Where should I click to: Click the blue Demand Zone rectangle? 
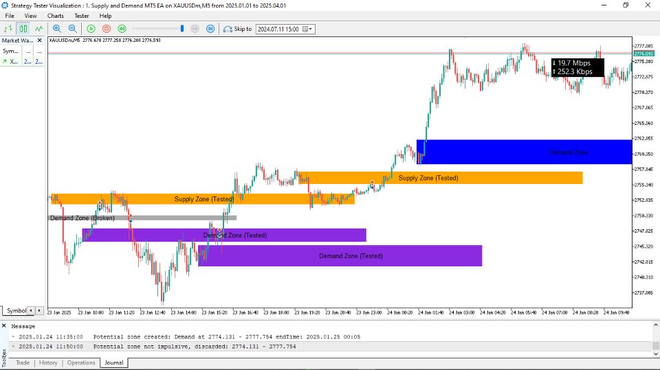coord(524,152)
